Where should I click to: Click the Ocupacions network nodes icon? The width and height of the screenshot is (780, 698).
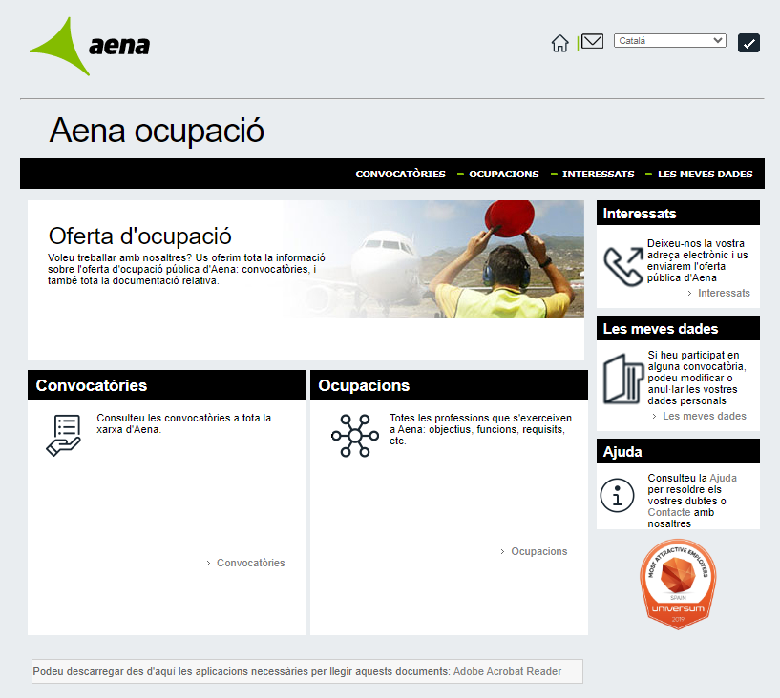pyautogui.click(x=355, y=436)
